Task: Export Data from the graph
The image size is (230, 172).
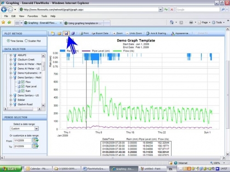Action: click(x=100, y=33)
